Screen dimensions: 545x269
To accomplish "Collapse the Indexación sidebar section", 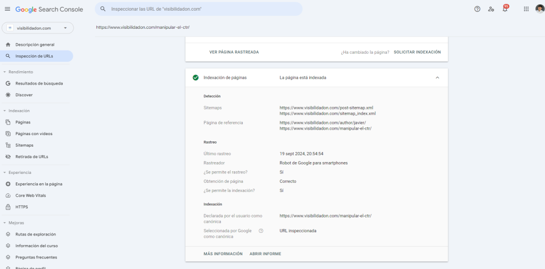I will point(5,111).
